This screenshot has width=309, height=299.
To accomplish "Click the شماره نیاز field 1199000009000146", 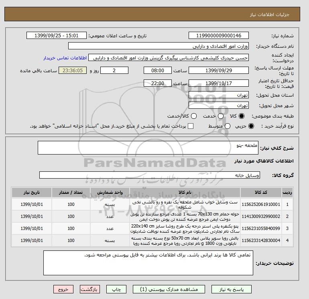I will tap(219, 35).
